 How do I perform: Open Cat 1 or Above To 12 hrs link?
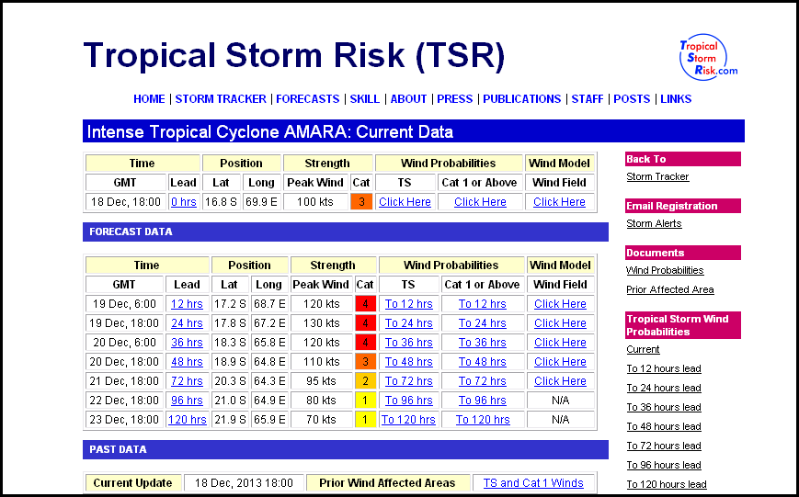[x=482, y=303]
